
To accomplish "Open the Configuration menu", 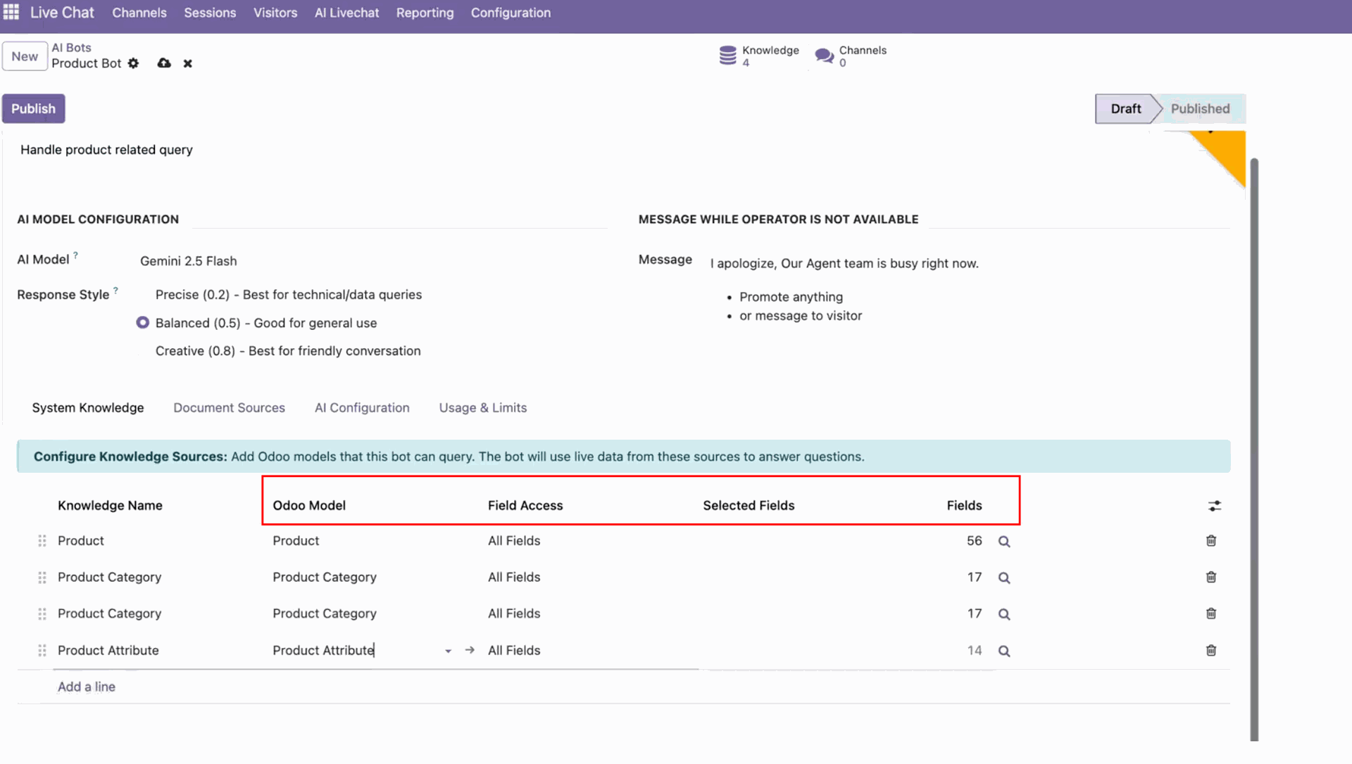I will [511, 13].
